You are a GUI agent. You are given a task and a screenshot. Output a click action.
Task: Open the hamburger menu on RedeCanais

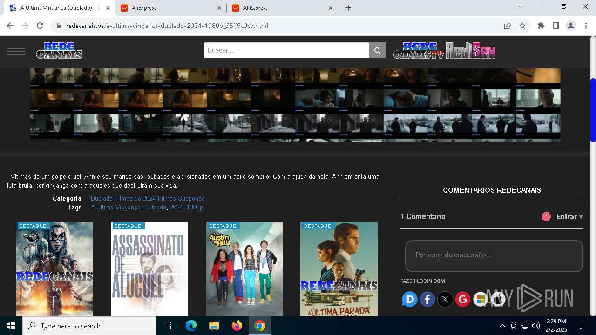[x=16, y=51]
